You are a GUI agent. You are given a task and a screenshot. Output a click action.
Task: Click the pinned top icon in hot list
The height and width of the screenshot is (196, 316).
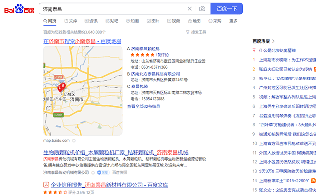[254, 50]
